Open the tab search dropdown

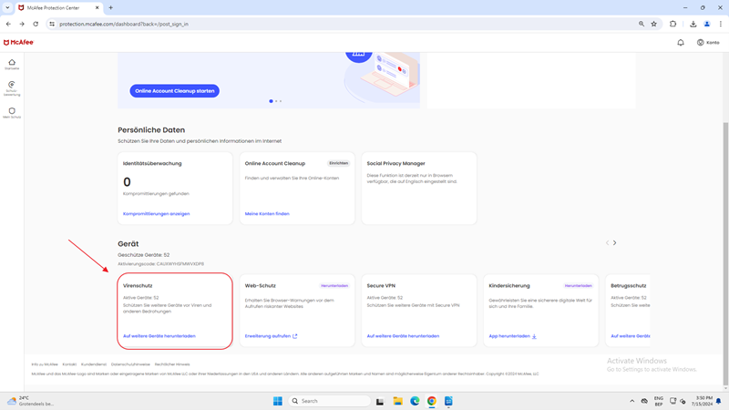click(x=7, y=8)
